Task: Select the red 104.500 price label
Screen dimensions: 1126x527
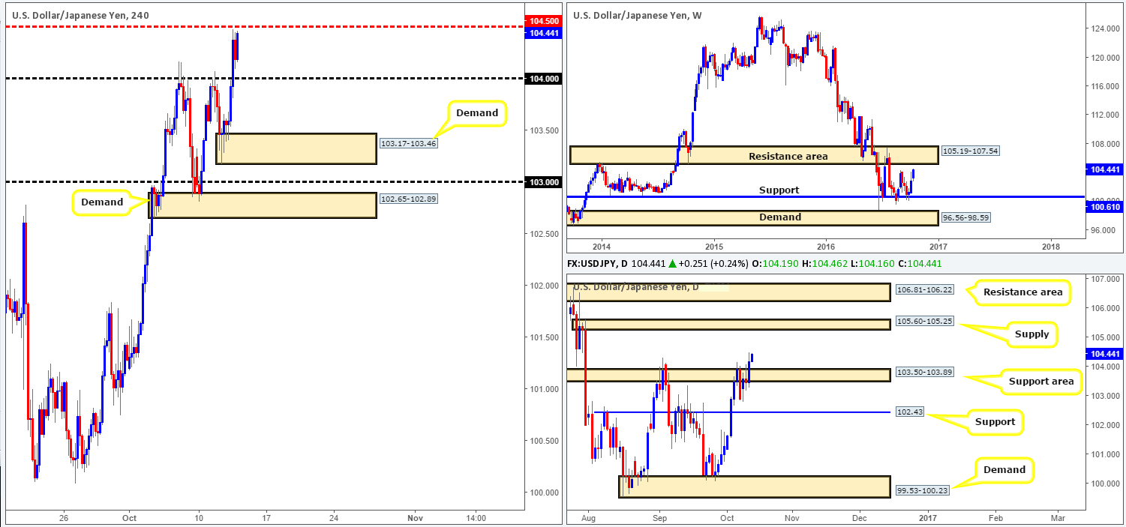Action: (543, 21)
